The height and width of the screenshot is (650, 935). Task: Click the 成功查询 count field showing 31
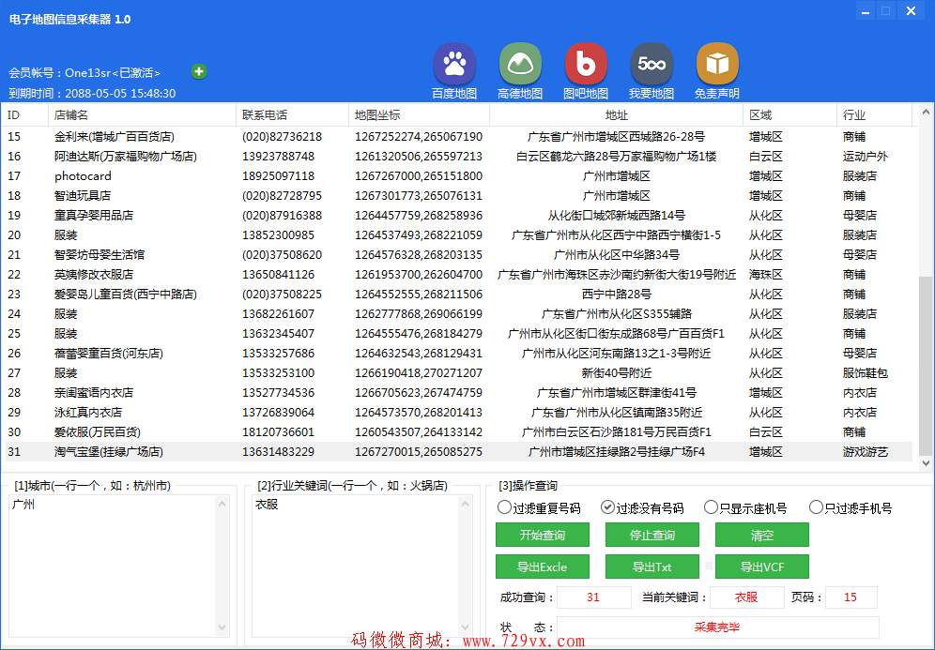pos(594,597)
